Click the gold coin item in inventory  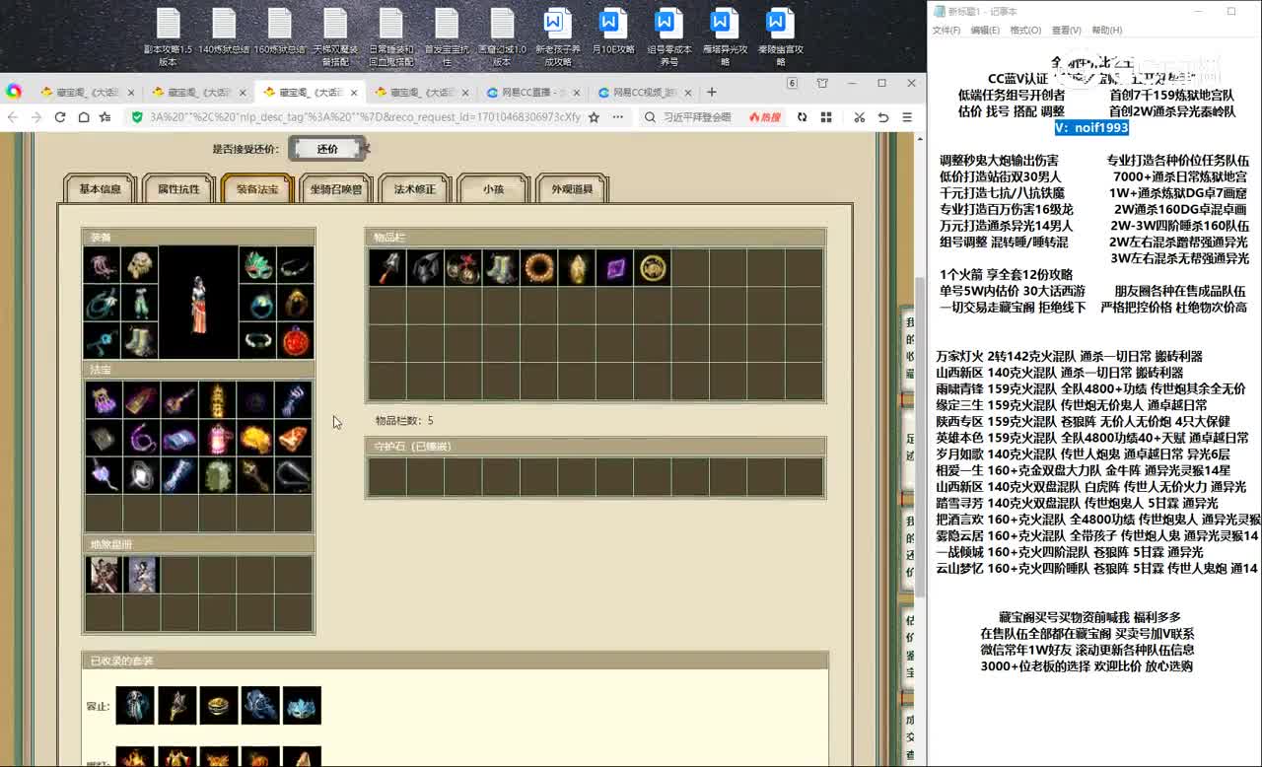tap(652, 268)
